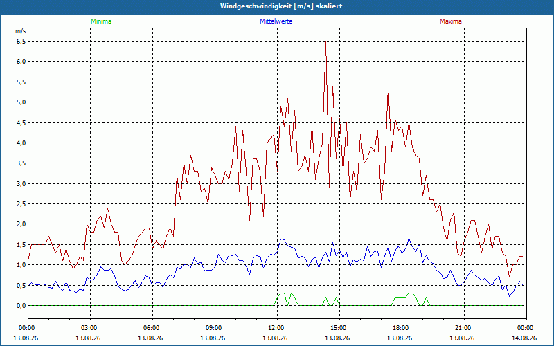This screenshot has height=346, width=554.
Task: Click the 2,0 y-axis value
Action: (x=21, y=224)
